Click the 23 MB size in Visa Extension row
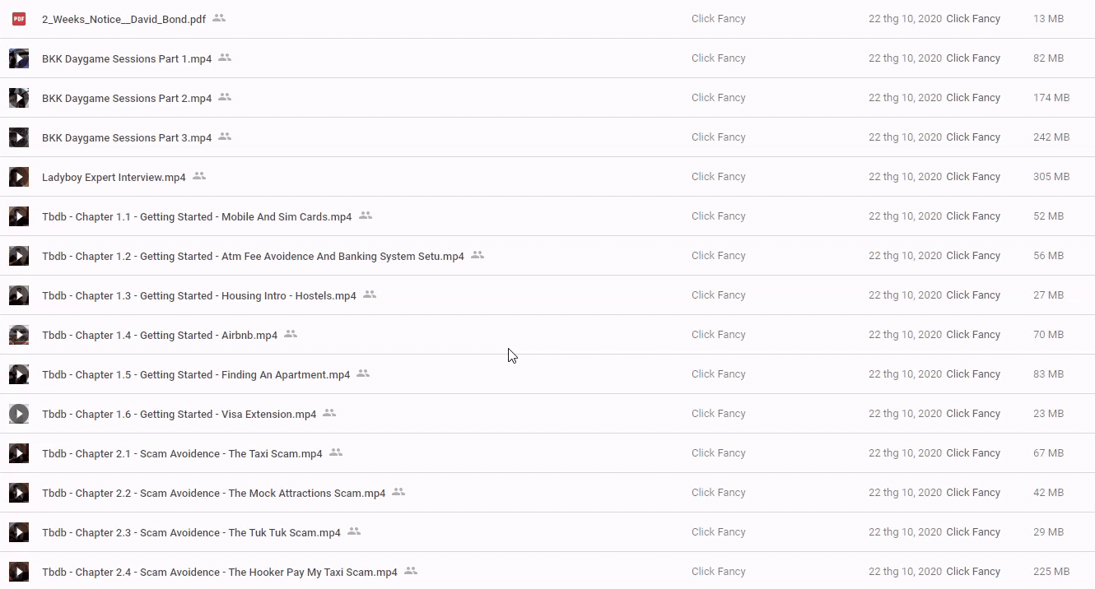 [1048, 414]
